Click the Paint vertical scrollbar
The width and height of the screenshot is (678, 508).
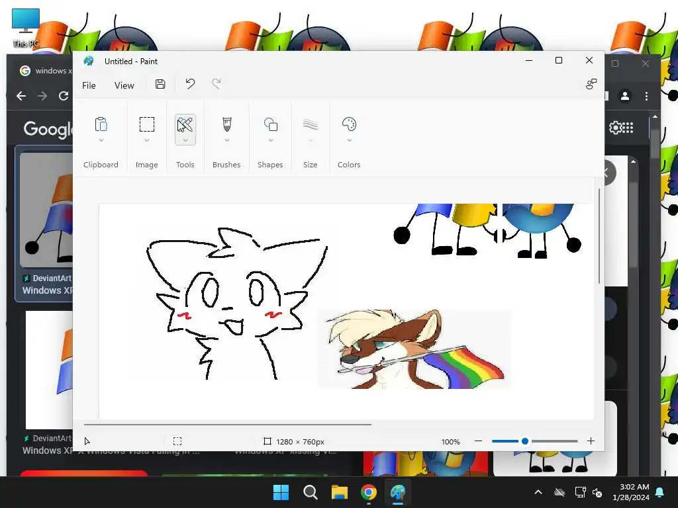pyautogui.click(x=599, y=236)
